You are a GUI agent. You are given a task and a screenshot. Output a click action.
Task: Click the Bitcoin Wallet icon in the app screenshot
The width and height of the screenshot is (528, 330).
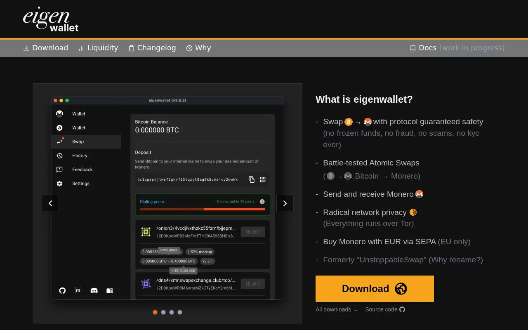coord(59,128)
